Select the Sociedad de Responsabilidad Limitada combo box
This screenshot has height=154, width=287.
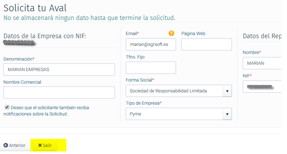pos(179,91)
